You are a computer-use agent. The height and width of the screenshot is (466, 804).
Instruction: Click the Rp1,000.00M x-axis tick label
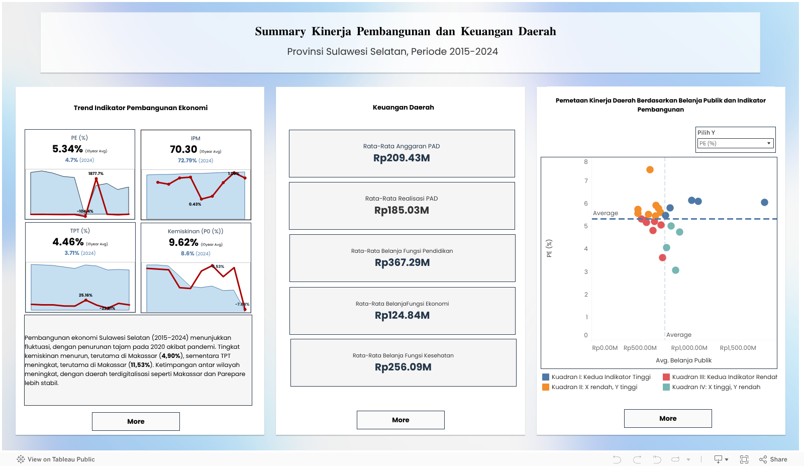click(x=689, y=348)
